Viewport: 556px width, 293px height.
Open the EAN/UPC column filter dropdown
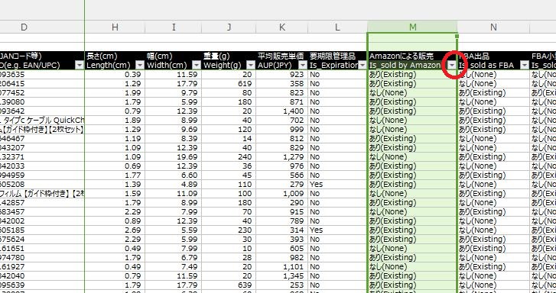80,65
